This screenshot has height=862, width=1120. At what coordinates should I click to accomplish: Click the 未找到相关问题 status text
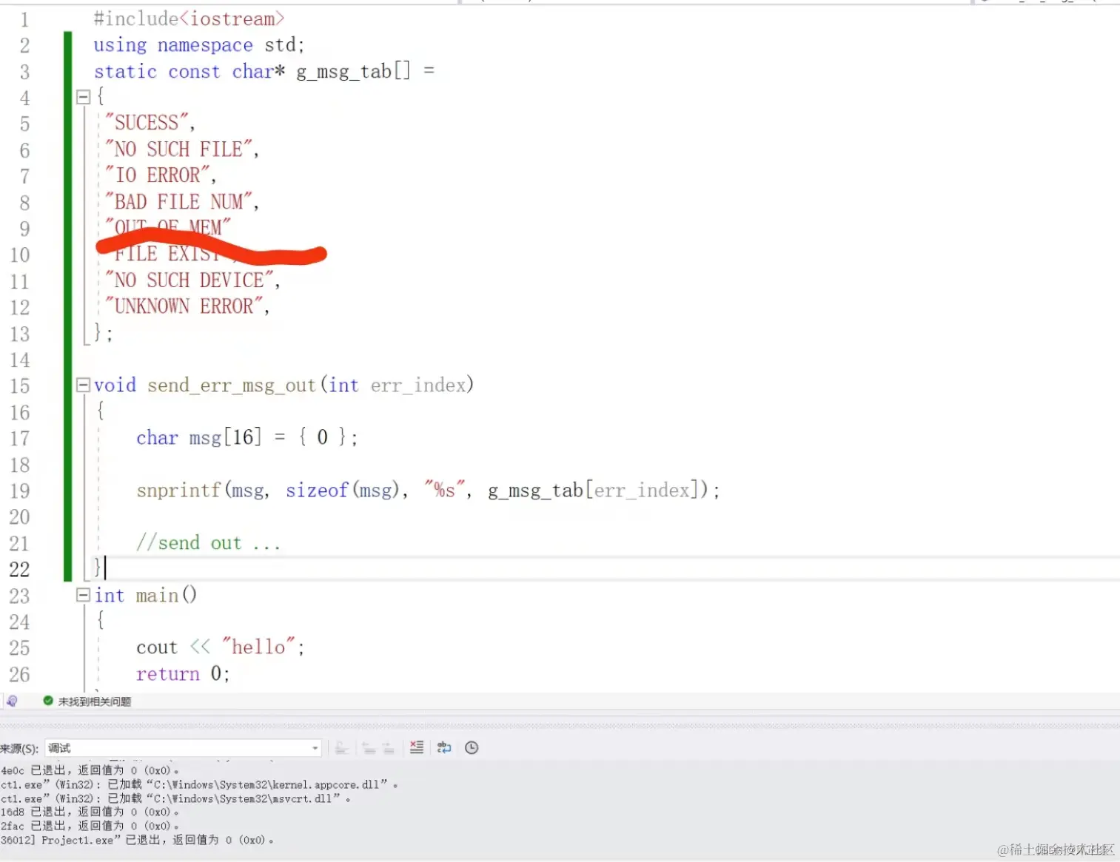click(95, 701)
